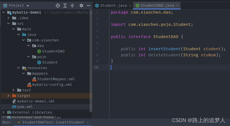The width and height of the screenshot is (230, 126).
Task: Collapse the resources folder
Action: point(19,68)
